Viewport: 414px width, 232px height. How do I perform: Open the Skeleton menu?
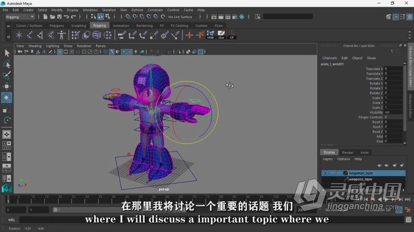pyautogui.click(x=109, y=10)
